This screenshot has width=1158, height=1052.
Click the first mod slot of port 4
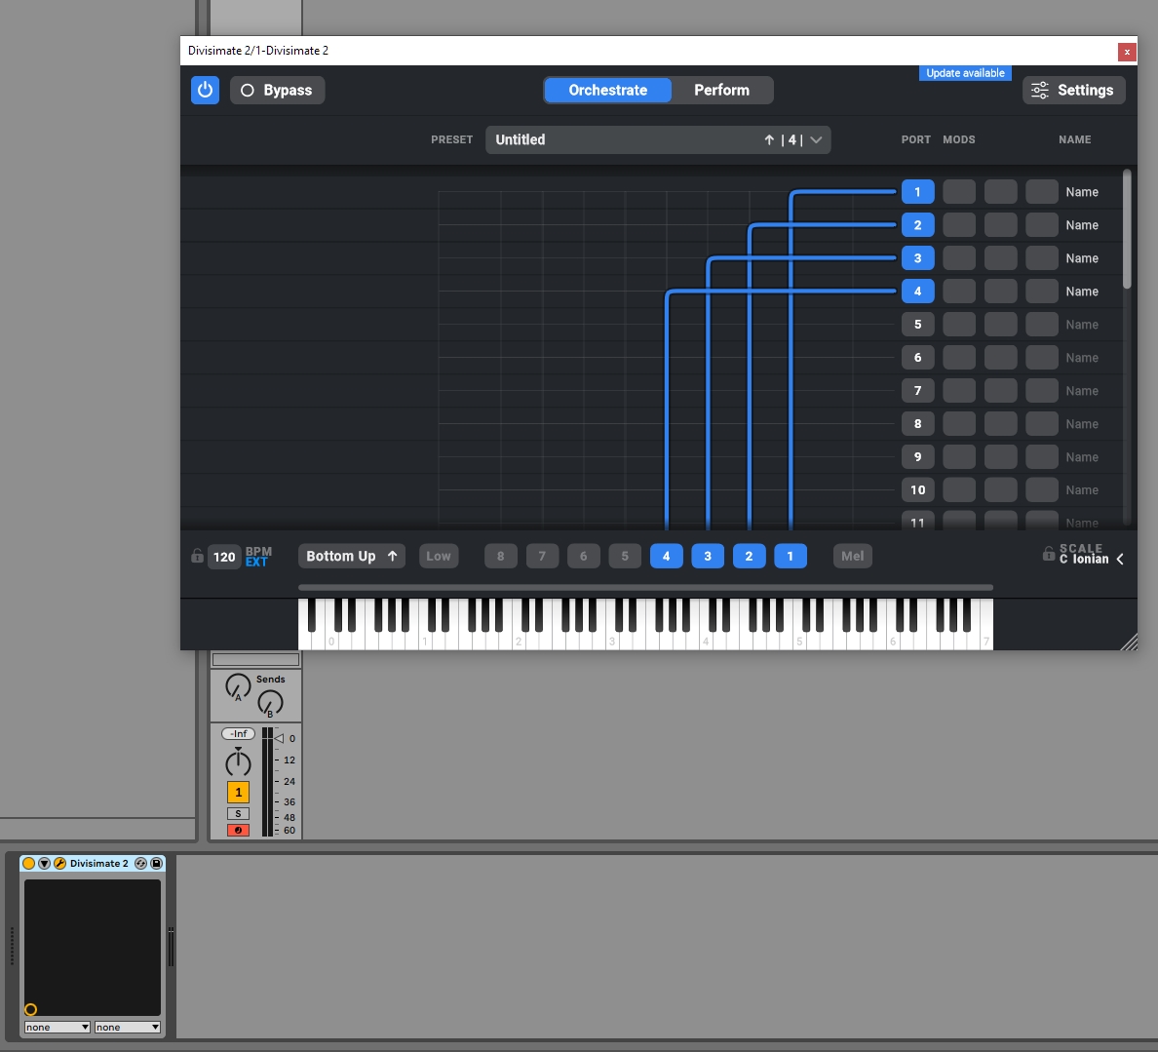pyautogui.click(x=958, y=292)
